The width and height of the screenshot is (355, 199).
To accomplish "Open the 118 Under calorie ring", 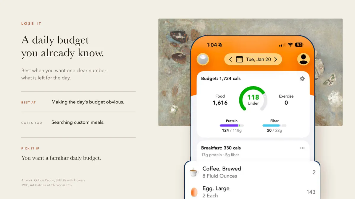I will [253, 99].
